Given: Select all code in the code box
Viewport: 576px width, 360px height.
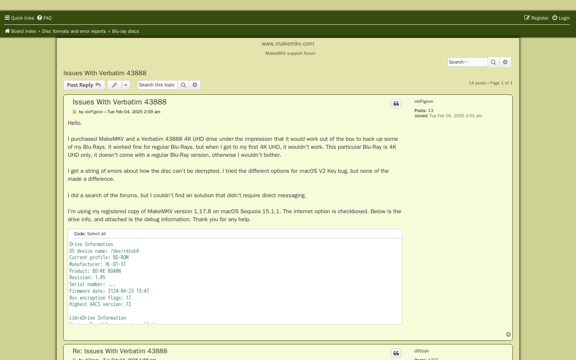Looking at the screenshot, I should click(x=96, y=234).
